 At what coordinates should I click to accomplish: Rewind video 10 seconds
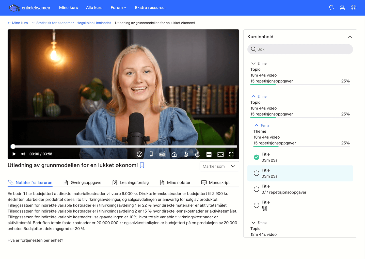[x=186, y=154]
